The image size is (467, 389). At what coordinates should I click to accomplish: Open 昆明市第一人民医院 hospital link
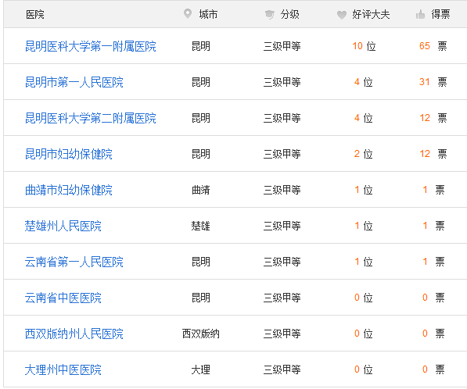[x=74, y=82]
